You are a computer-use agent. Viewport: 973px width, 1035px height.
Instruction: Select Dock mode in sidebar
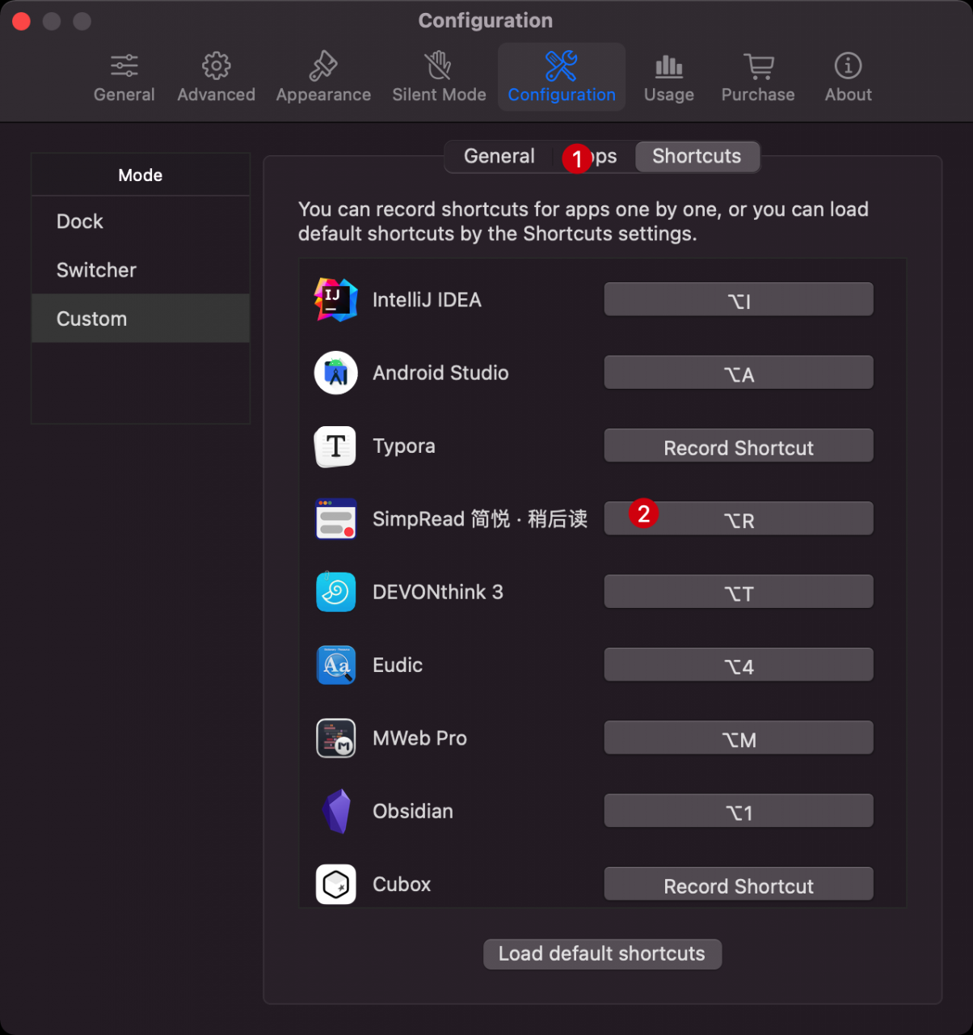point(141,221)
